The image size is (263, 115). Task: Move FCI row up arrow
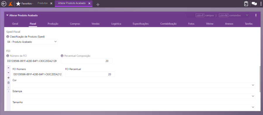(x=8, y=68)
